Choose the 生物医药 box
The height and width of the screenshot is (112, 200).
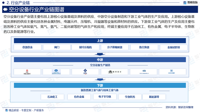coord(130,97)
